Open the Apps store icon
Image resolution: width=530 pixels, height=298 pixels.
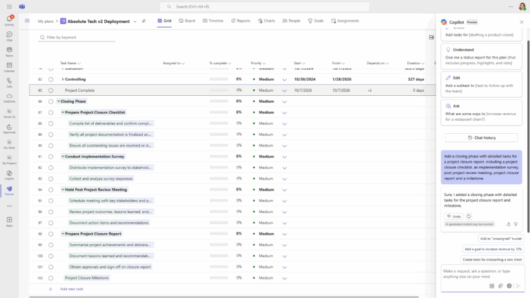tap(9, 221)
